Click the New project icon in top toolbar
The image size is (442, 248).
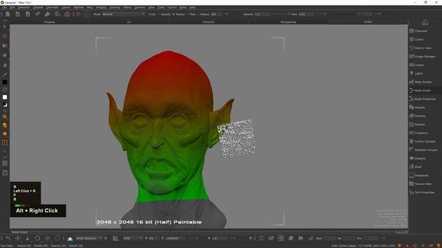8,14
